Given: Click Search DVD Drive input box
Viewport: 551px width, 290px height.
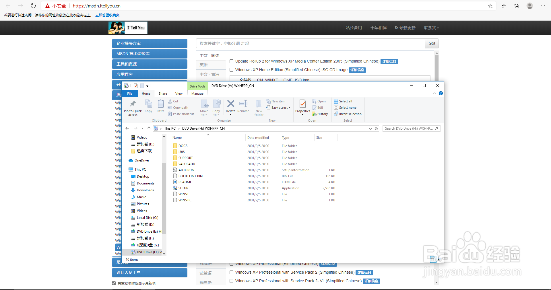Looking at the screenshot, I should [x=411, y=129].
